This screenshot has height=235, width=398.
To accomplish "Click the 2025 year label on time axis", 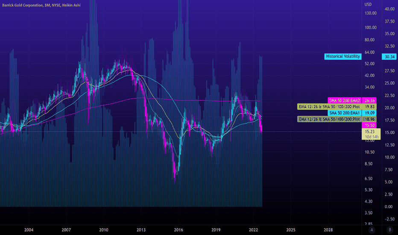I will tap(291, 230).
